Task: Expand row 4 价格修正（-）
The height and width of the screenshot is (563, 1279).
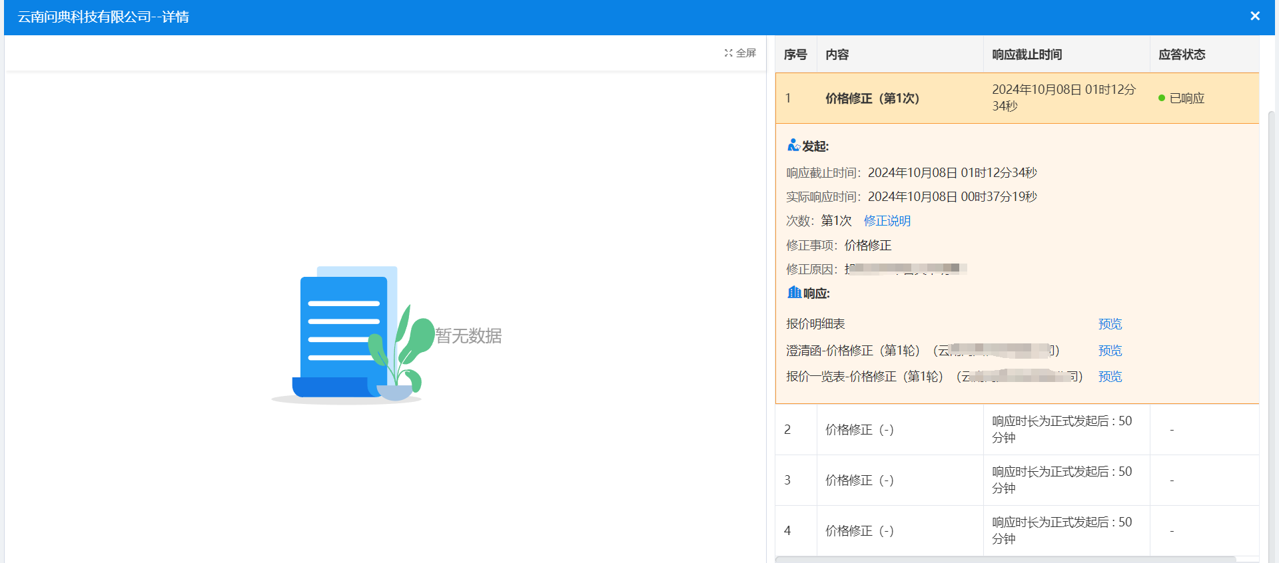Action: (x=1017, y=531)
